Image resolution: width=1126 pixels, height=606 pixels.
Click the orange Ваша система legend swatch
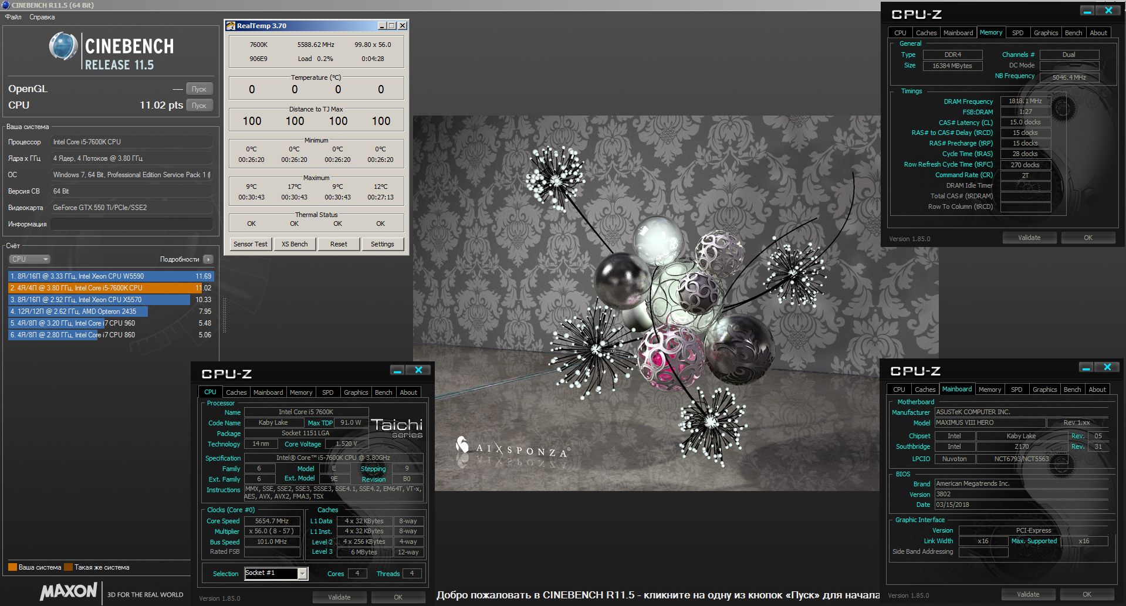click(x=12, y=567)
